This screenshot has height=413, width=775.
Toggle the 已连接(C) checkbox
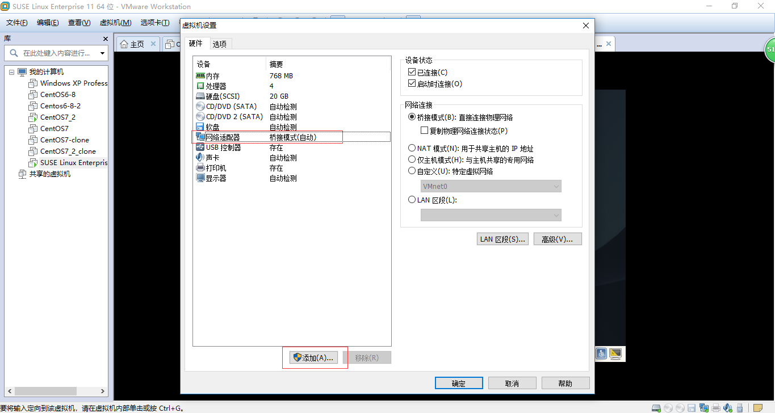point(412,72)
